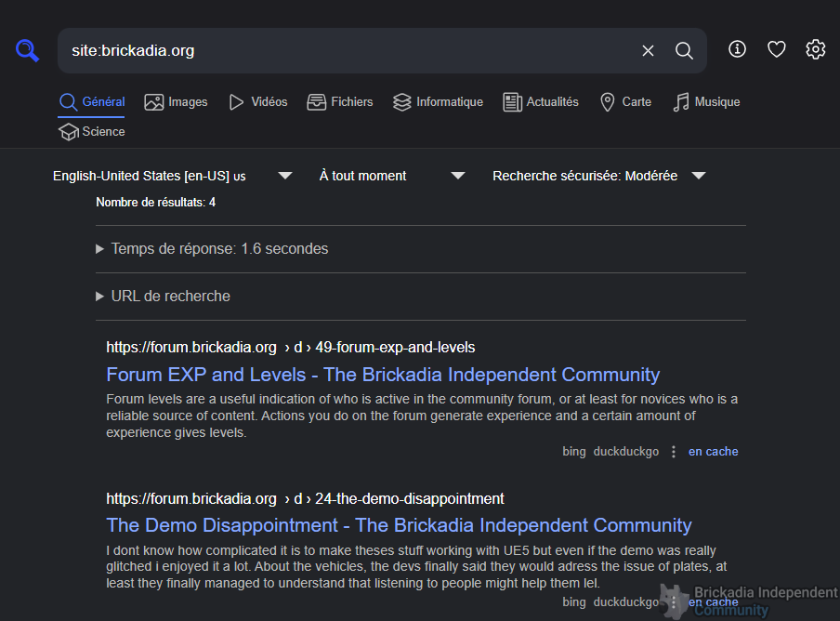The image size is (840, 621).
Task: Click the 49-forum-exp-and-levels URL
Action: point(290,347)
